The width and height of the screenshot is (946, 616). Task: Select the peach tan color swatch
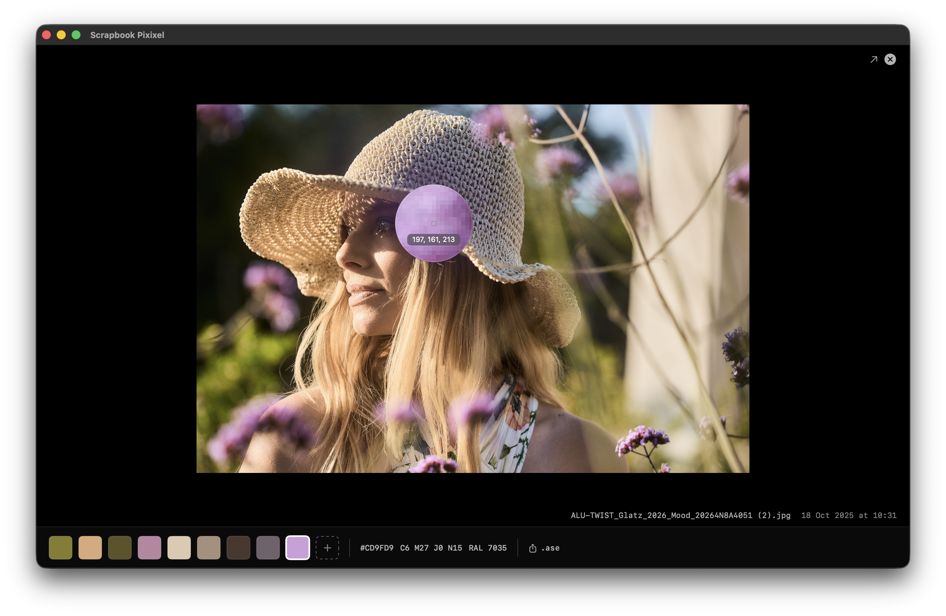(x=90, y=548)
